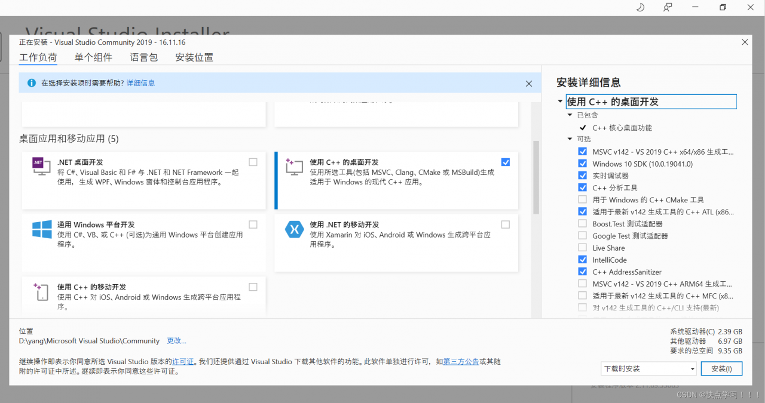Collapse the 使用 C++ 的桌面开发 details triangle
The height and width of the screenshot is (403, 765).
(x=560, y=101)
